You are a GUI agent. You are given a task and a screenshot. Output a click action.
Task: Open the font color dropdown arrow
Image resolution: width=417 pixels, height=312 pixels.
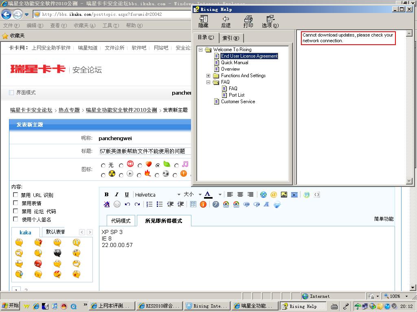click(x=220, y=195)
